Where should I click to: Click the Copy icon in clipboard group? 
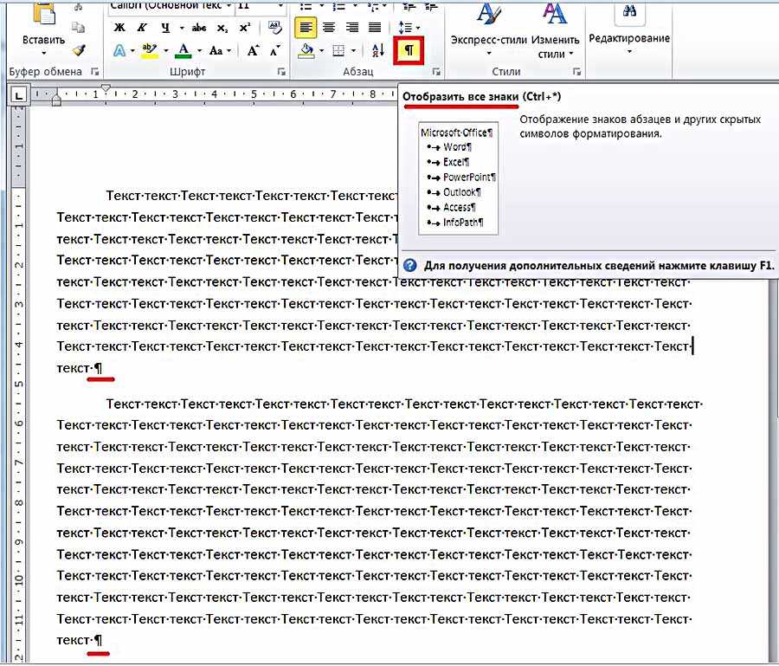coord(79,29)
